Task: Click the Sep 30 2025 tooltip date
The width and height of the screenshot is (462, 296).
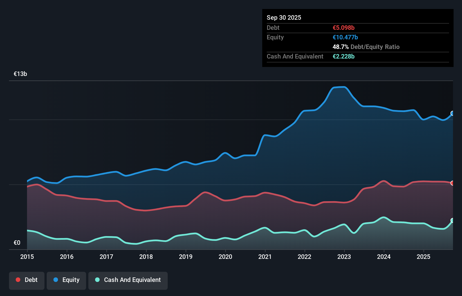Action: 284,17
